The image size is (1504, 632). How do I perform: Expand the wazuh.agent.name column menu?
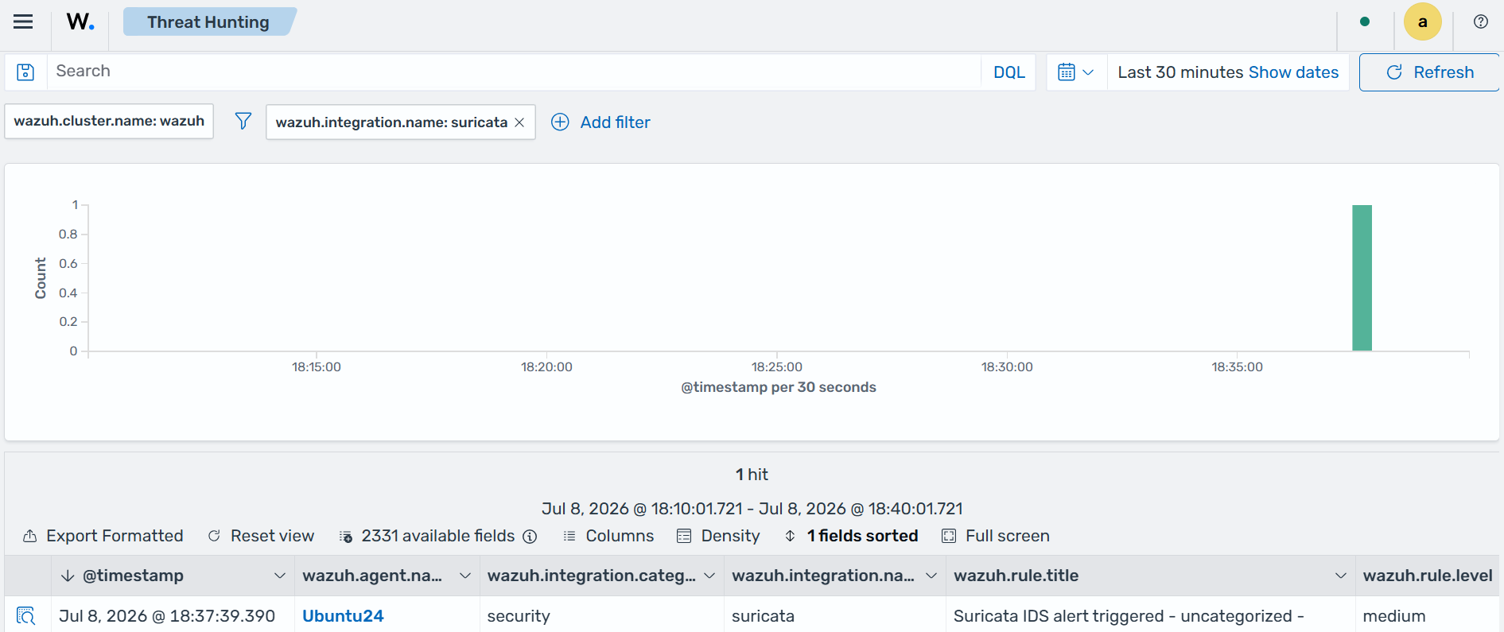pos(465,576)
